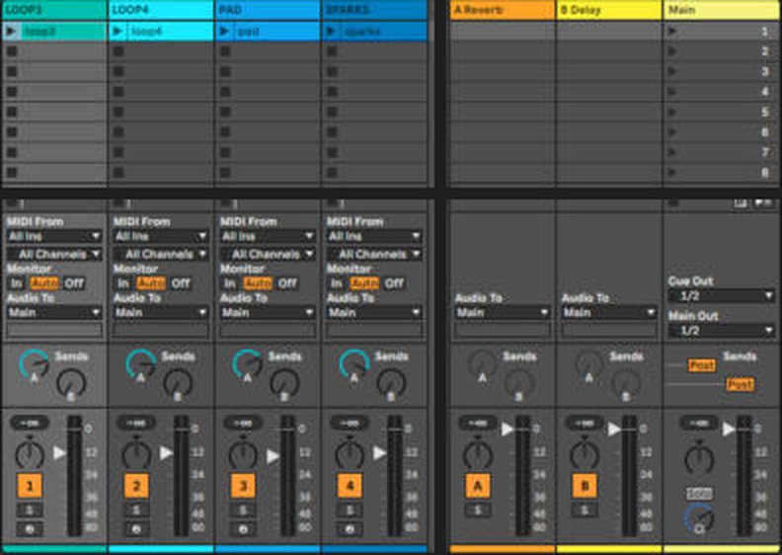Arm the SPARKS track for recording
Viewport: 782px width, 555px height.
pos(350,529)
